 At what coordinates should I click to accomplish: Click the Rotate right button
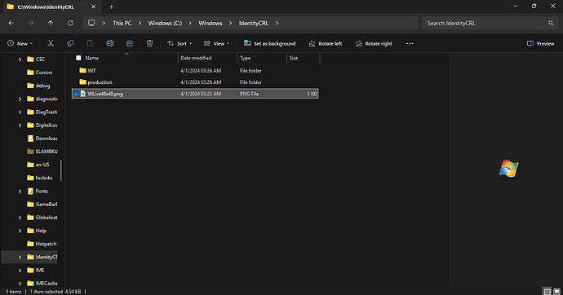click(374, 43)
